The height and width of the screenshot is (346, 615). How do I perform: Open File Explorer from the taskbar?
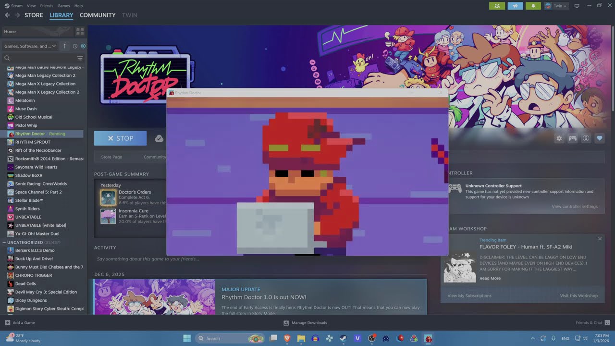pyautogui.click(x=301, y=338)
